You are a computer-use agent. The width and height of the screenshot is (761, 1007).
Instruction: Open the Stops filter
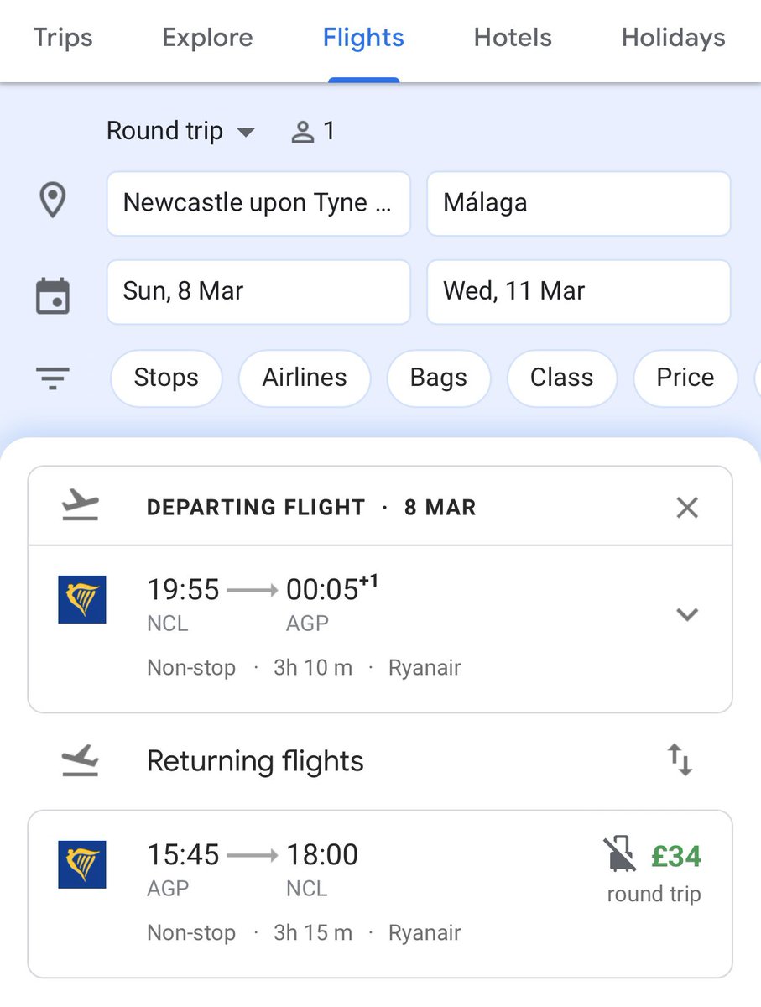[166, 378]
